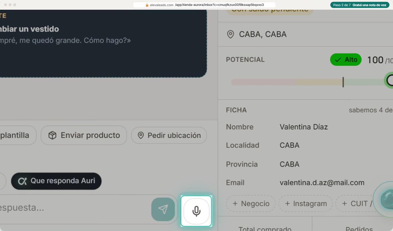393x231 pixels.
Task: Send message with the paper plane button
Action: (x=163, y=209)
